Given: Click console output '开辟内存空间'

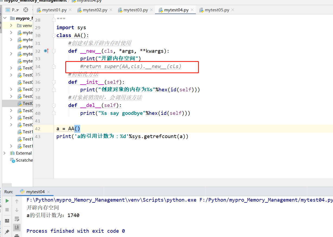Looking at the screenshot, I should (x=43, y=208).
